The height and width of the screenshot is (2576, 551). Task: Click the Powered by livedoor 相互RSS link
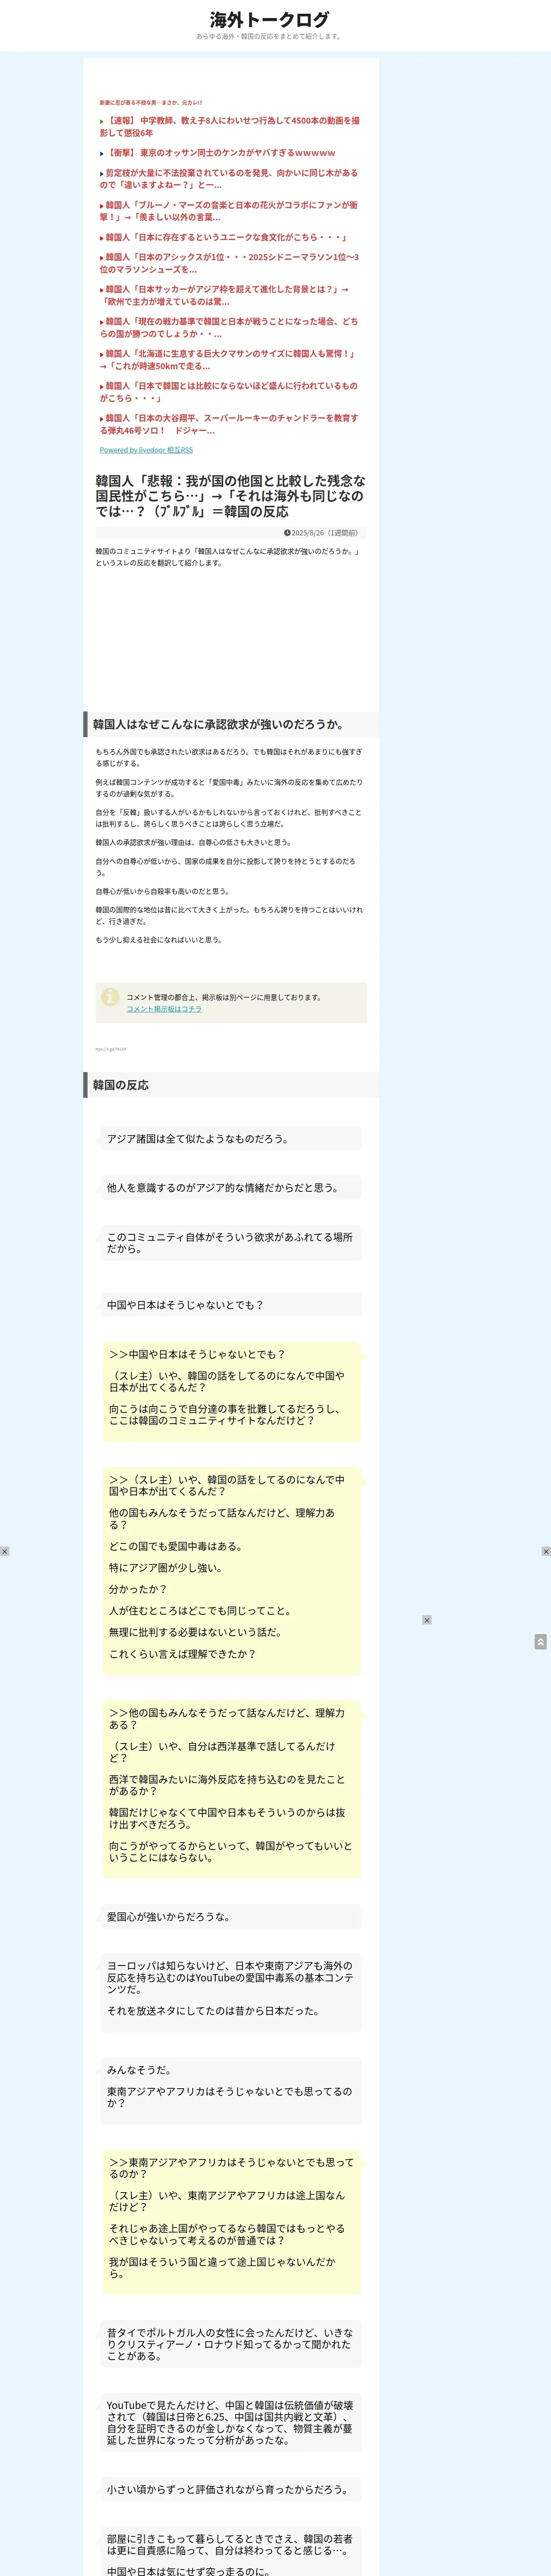(146, 450)
